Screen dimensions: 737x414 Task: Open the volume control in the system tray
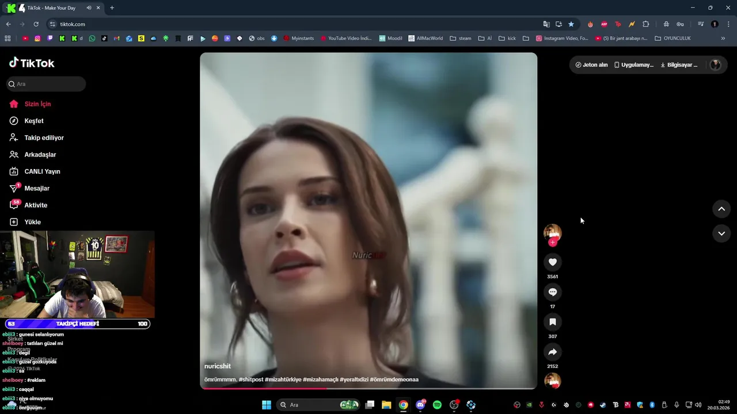coord(698,405)
